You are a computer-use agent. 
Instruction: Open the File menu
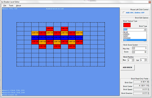coord(5,6)
